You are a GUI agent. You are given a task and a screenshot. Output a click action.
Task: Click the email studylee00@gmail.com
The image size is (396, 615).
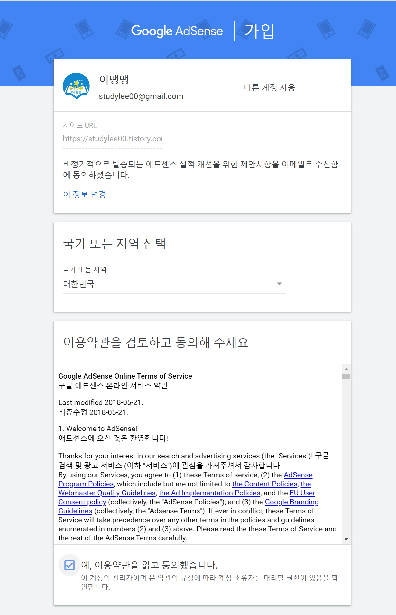click(x=141, y=96)
